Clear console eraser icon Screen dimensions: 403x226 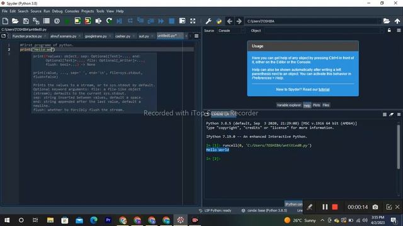pyautogui.click(x=391, y=114)
